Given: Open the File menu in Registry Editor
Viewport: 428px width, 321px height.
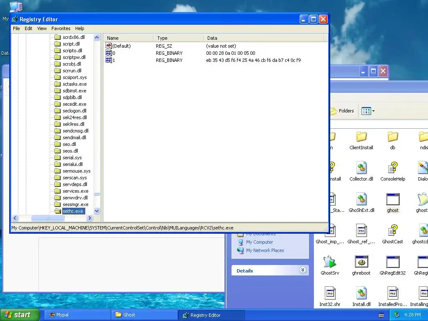Looking at the screenshot, I should tap(16, 28).
